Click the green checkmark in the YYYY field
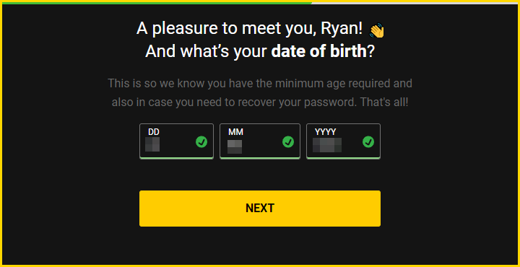This screenshot has height=267, width=520. click(x=368, y=142)
